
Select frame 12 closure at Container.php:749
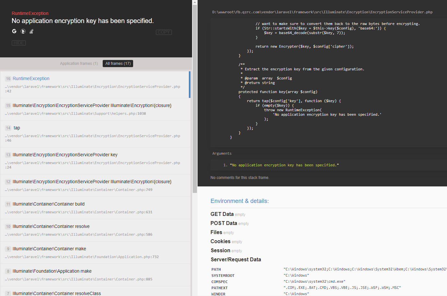pyautogui.click(x=95, y=185)
